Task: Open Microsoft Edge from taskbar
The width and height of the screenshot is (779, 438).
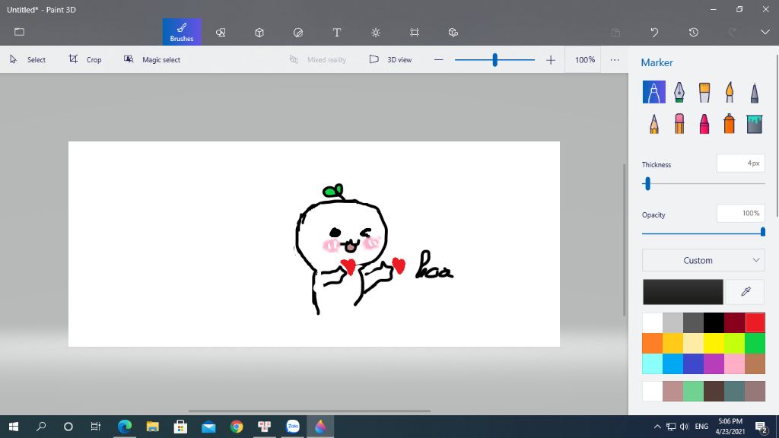Action: pos(125,427)
